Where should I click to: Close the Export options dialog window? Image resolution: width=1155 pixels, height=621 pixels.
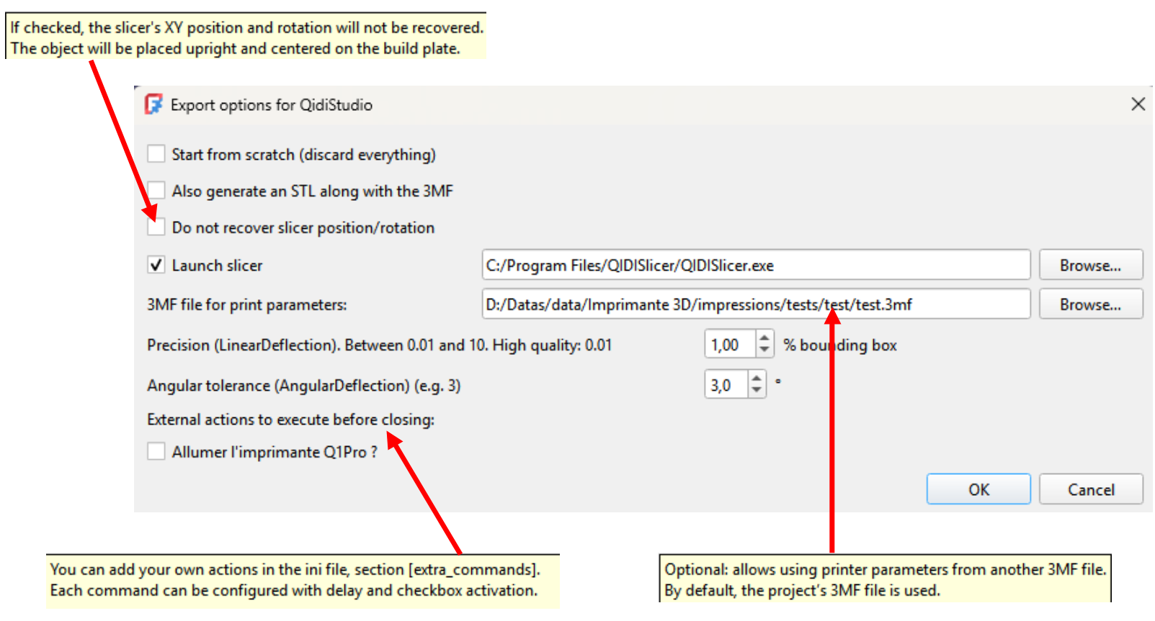pyautogui.click(x=1138, y=104)
